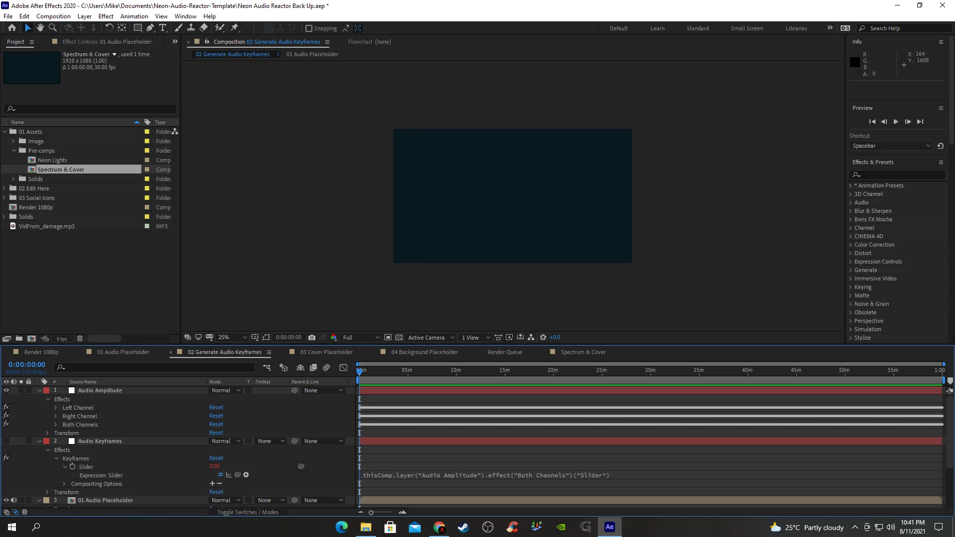Select the Hand tool

40,28
